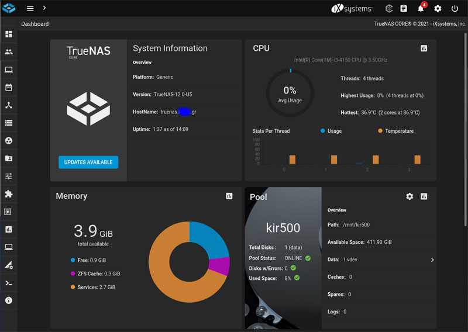Click the Power button icon

(x=455, y=9)
